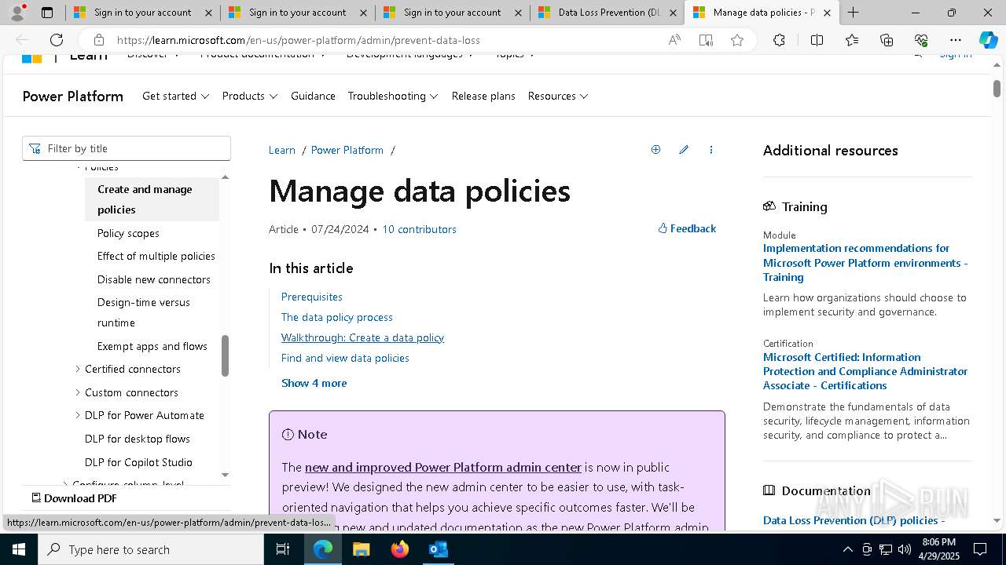Open new Power Platform admin center link

(x=443, y=467)
